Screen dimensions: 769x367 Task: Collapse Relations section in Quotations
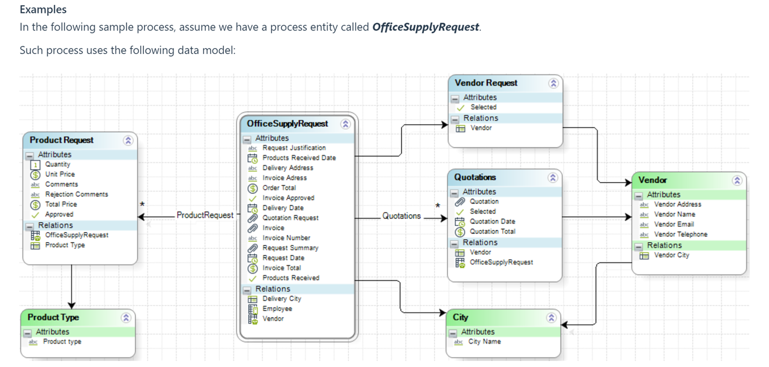pos(455,243)
